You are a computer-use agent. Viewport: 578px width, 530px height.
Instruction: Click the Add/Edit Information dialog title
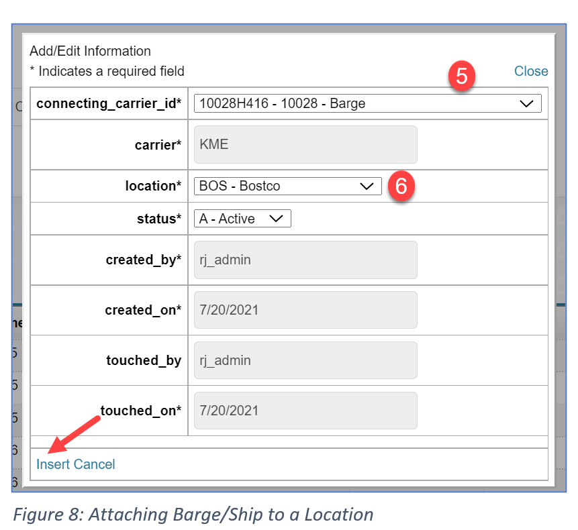[x=90, y=51]
